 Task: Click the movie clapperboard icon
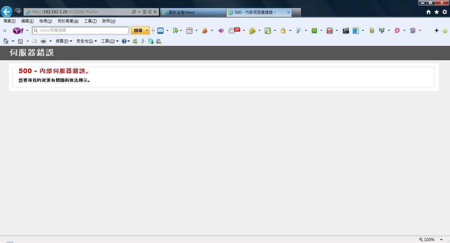click(x=346, y=31)
